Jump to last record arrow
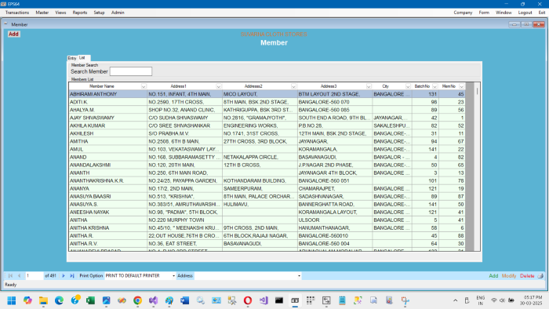The height and width of the screenshot is (309, 549). point(72,276)
